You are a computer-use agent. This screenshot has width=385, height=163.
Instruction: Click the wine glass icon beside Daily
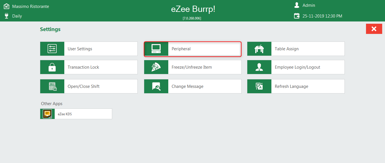click(x=7, y=16)
